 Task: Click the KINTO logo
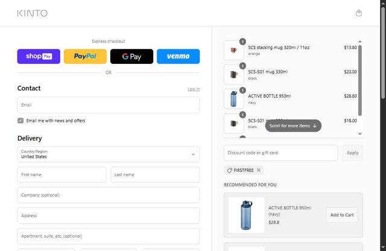click(32, 13)
